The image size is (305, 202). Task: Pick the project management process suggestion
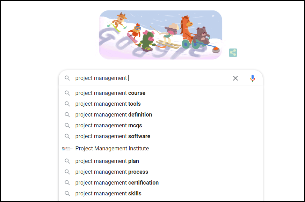[111, 172]
